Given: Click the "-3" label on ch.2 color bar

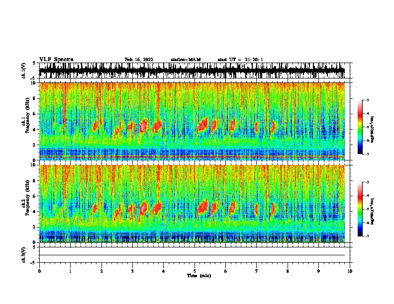Looking at the screenshot, I should tap(367, 182).
